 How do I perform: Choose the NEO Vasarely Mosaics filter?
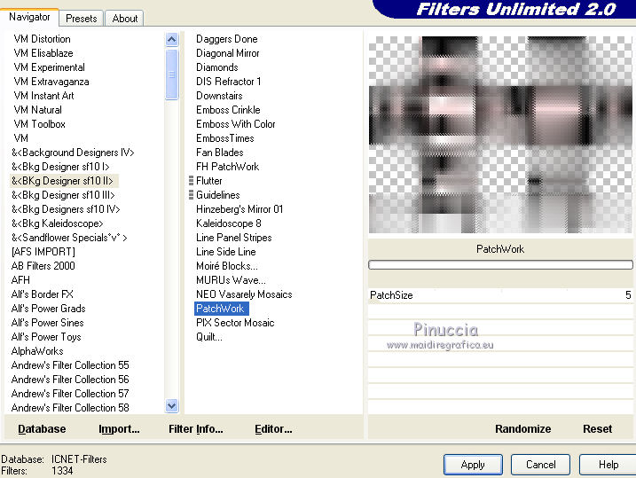coord(244,294)
